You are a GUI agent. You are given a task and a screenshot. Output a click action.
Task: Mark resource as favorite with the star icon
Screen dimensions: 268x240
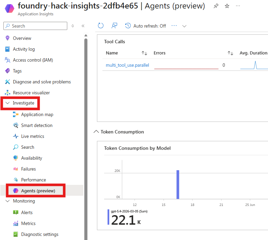pyautogui.click(x=227, y=6)
